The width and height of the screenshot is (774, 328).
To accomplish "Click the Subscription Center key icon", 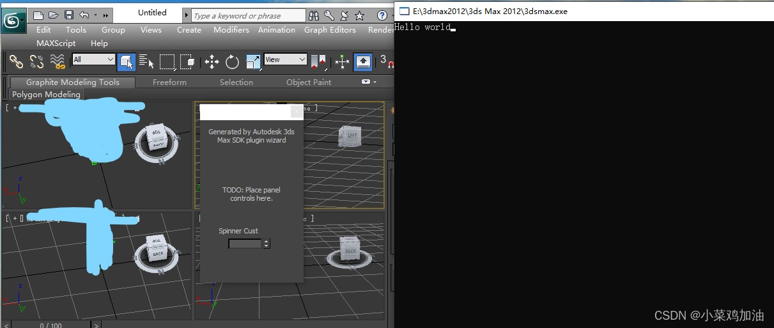I will coord(329,15).
